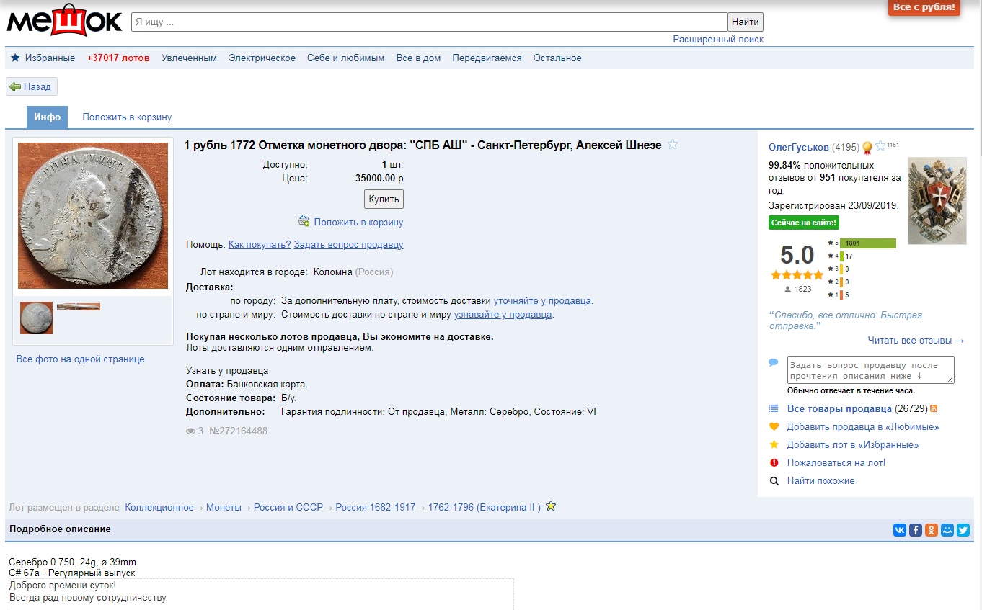Open the 'Увлеченным' category menu
This screenshot has height=610, width=982.
tap(189, 58)
